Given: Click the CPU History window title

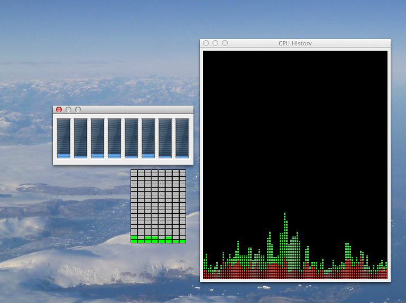Looking at the screenshot, I should 295,43.
